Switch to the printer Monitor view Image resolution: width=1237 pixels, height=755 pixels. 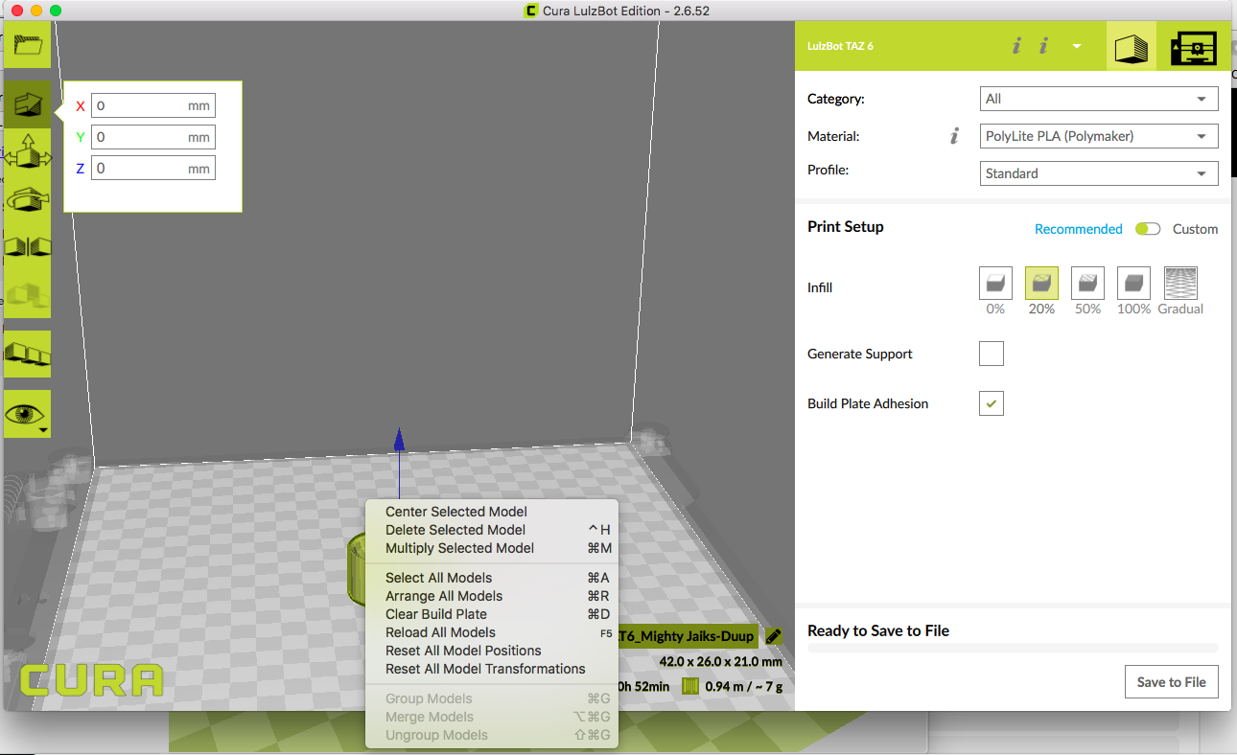coord(1194,46)
